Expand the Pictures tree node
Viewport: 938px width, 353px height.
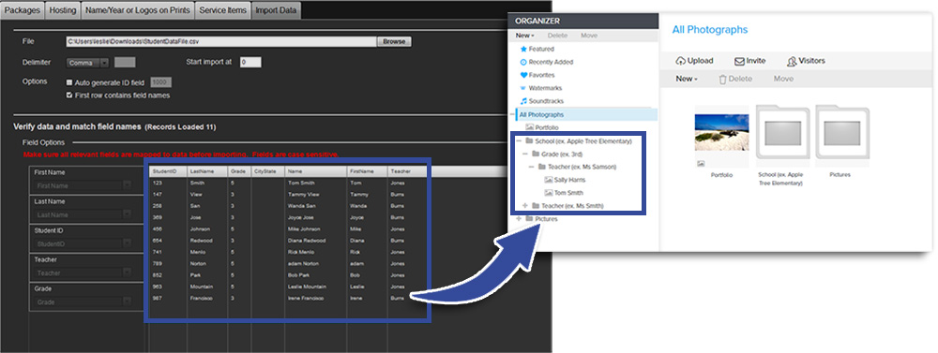519,219
